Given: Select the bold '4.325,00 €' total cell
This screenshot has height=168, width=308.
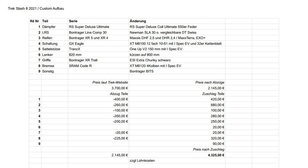Looking at the screenshot, I should (216, 155).
